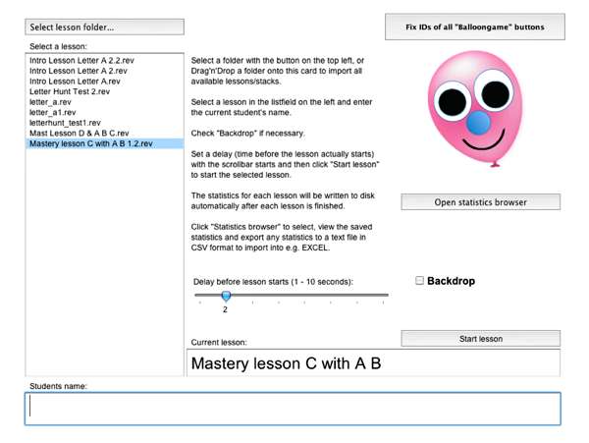Click in the Students name input field
Image resolution: width=589 pixels, height=443 pixels.
click(x=293, y=409)
